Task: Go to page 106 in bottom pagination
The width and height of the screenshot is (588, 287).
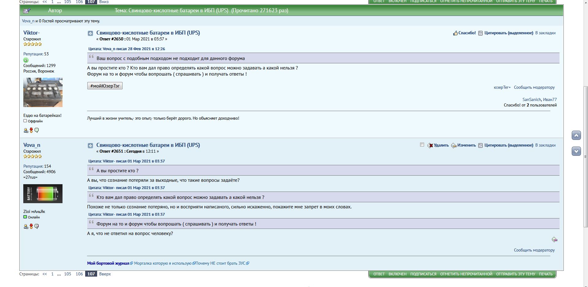Action: point(79,274)
